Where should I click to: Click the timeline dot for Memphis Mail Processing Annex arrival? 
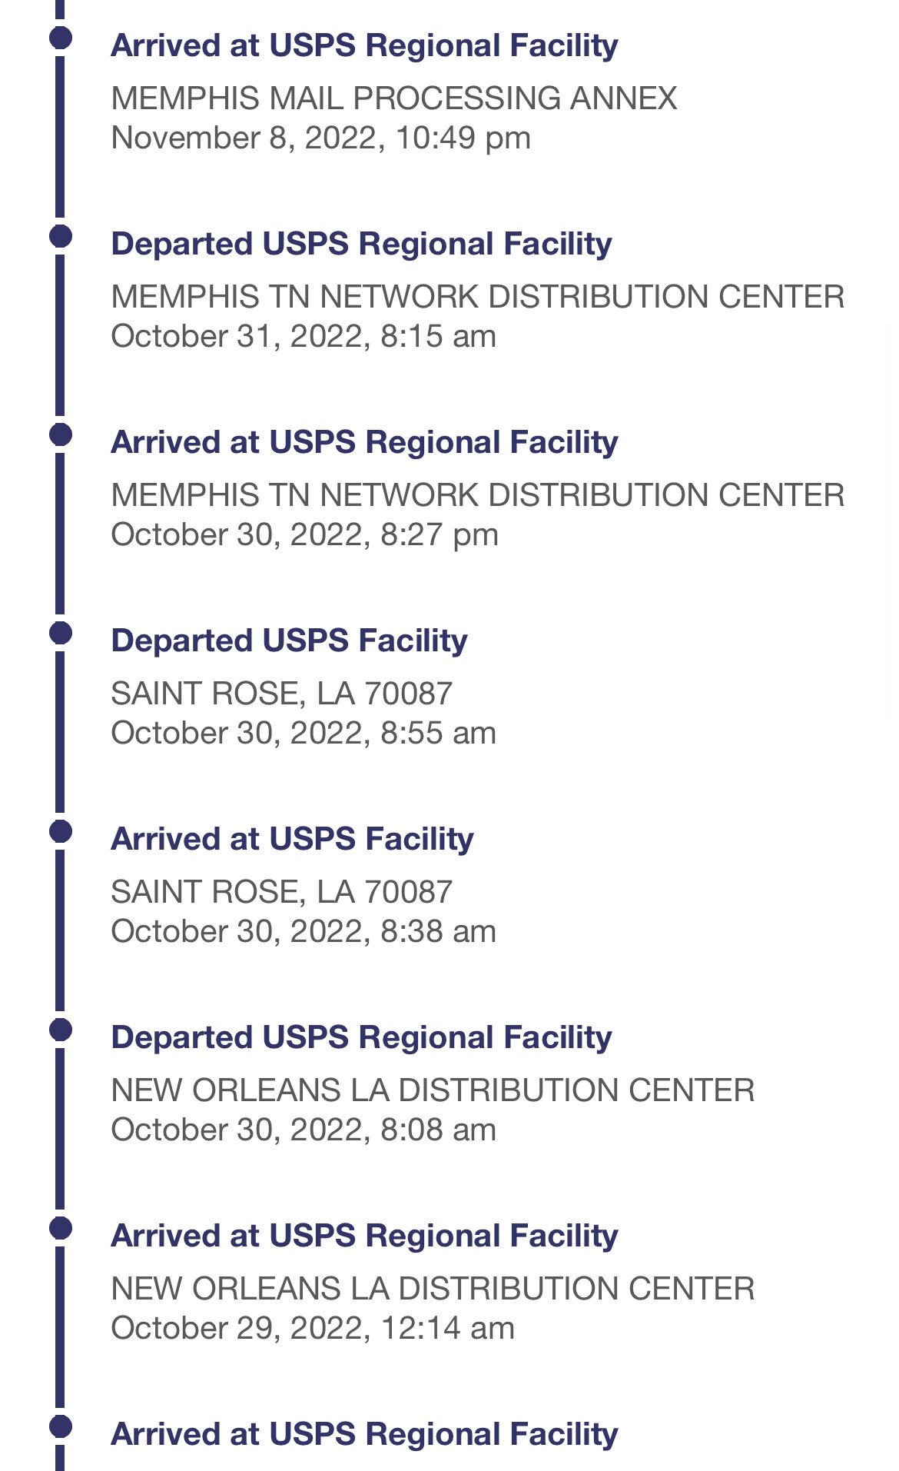(60, 37)
